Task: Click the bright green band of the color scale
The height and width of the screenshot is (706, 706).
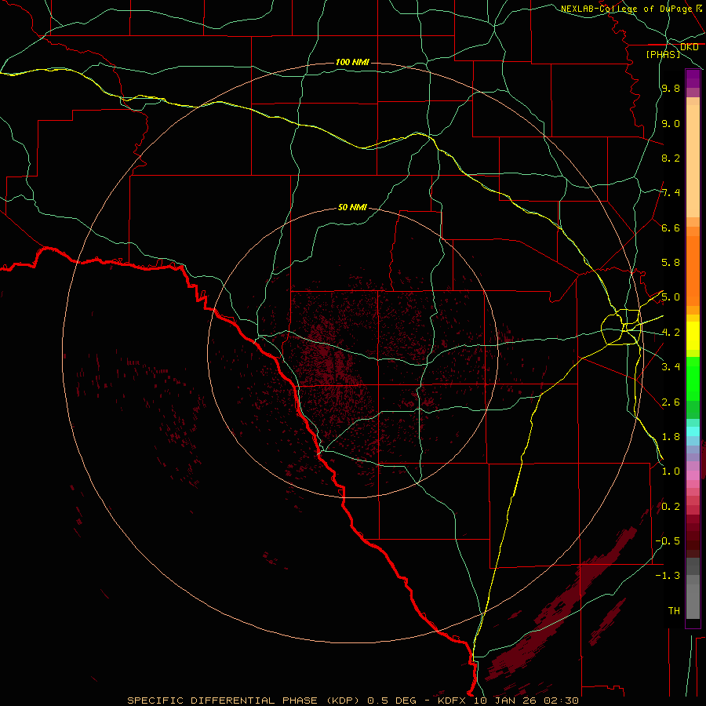Action: pyautogui.click(x=693, y=379)
